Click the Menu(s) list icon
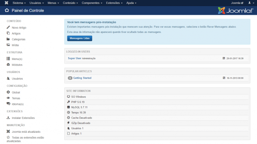 [x=8, y=59]
